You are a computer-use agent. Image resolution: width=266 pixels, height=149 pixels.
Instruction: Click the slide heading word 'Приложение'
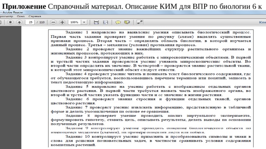tap(24, 7)
